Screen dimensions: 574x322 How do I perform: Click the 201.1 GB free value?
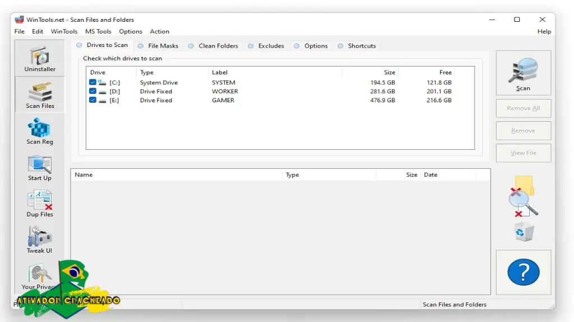point(439,91)
